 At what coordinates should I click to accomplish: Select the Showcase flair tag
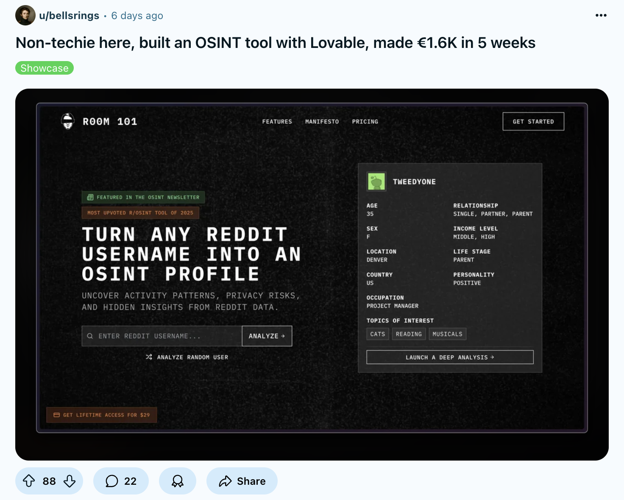click(x=45, y=68)
